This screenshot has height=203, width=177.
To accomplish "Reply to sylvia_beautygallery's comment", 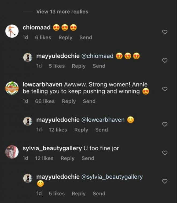I will pyautogui.click(x=67, y=158).
